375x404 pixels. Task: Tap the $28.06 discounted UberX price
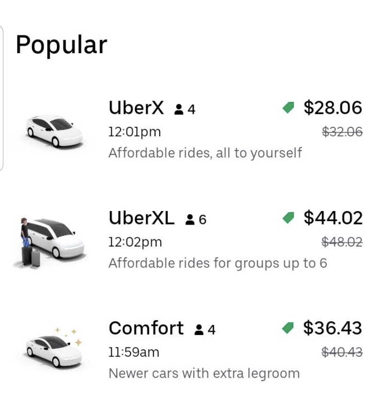click(333, 108)
